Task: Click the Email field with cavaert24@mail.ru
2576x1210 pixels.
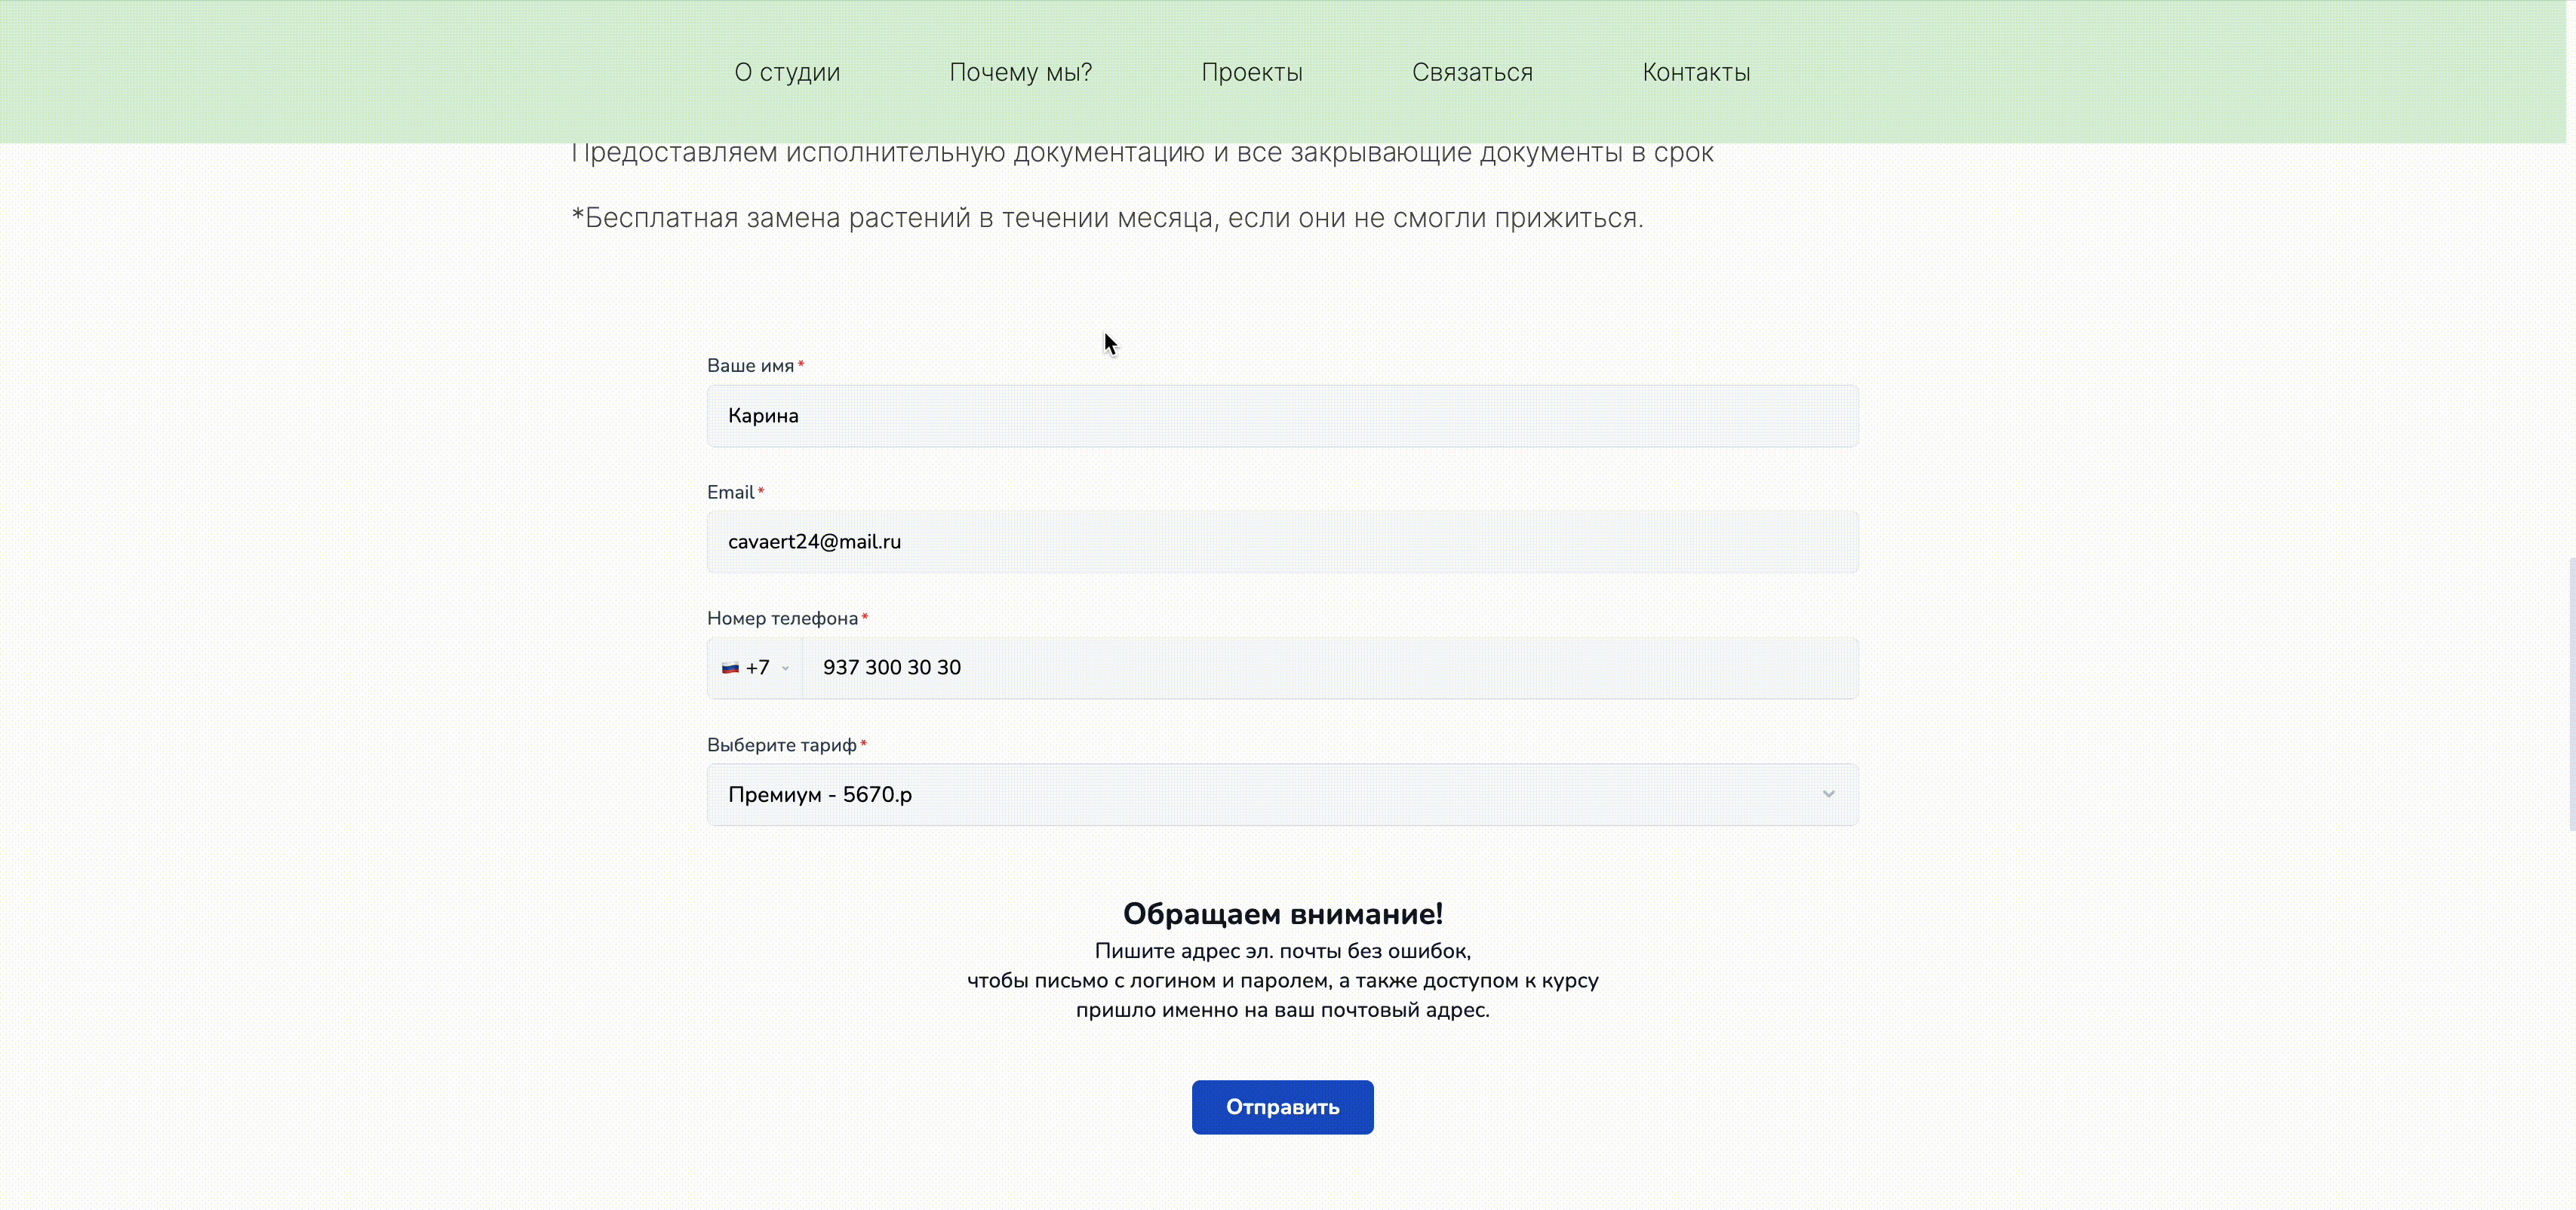Action: 1282,542
